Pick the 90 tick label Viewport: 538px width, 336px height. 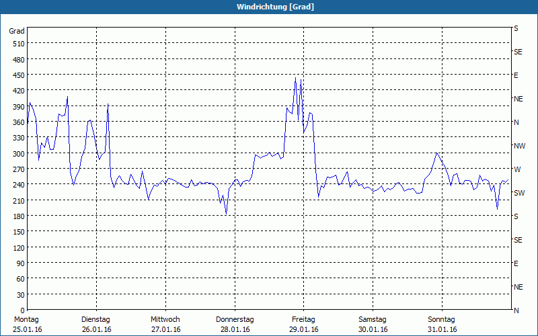21,263
